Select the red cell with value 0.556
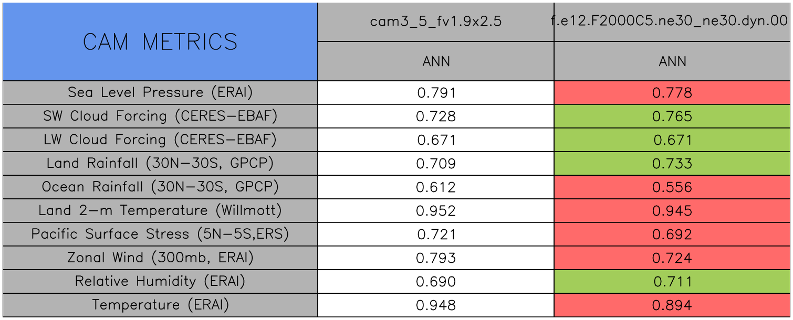Screen dimensions: 793x320 (672, 187)
